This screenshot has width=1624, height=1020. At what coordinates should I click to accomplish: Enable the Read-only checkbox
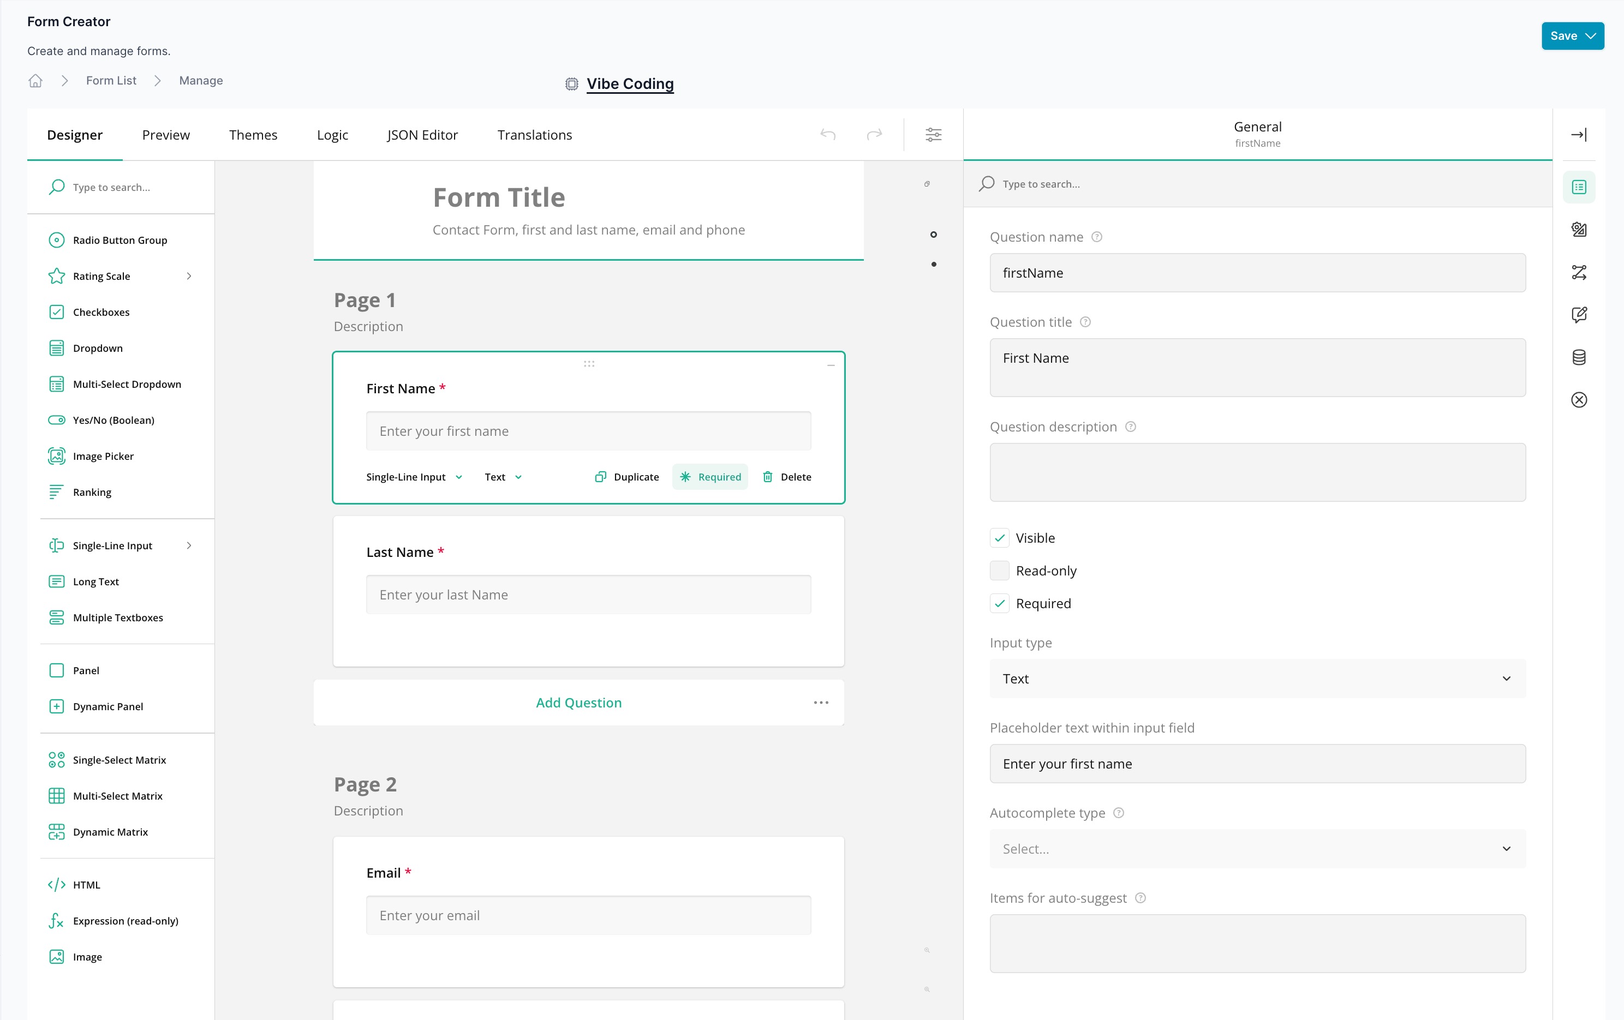click(1000, 571)
